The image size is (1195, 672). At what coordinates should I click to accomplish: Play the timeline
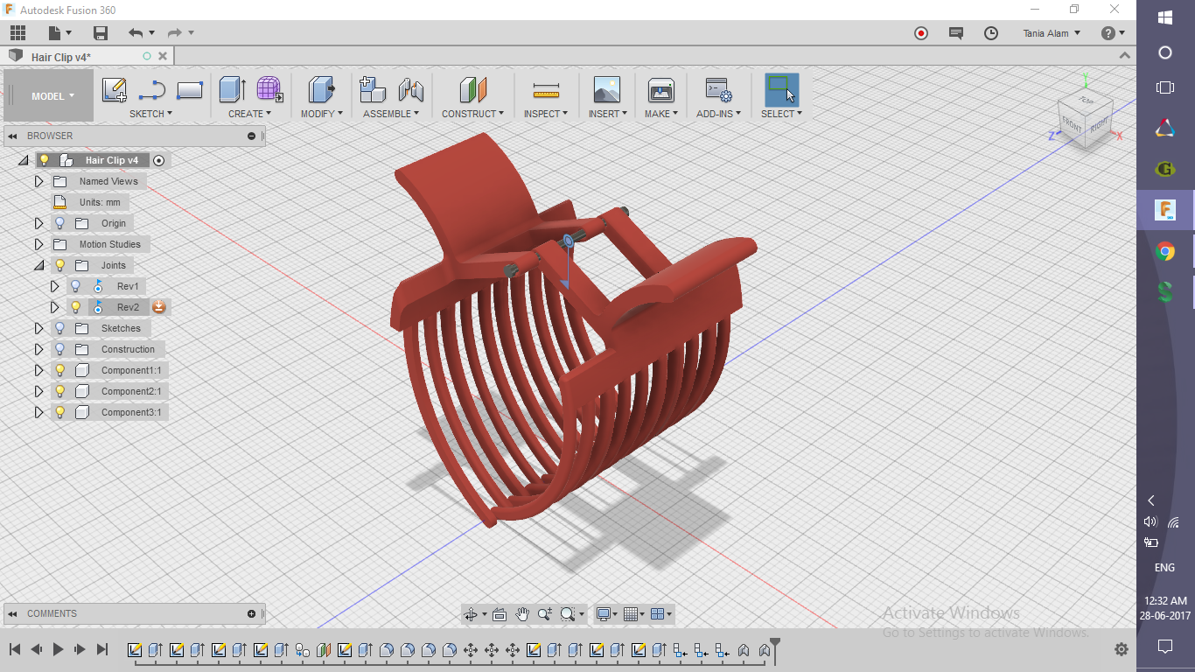pos(59,649)
